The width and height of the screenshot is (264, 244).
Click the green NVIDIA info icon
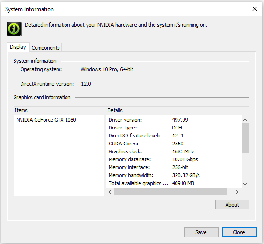(x=14, y=29)
